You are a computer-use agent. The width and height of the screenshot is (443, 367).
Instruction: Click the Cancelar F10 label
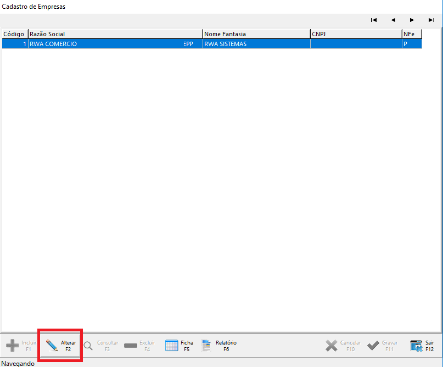click(350, 346)
